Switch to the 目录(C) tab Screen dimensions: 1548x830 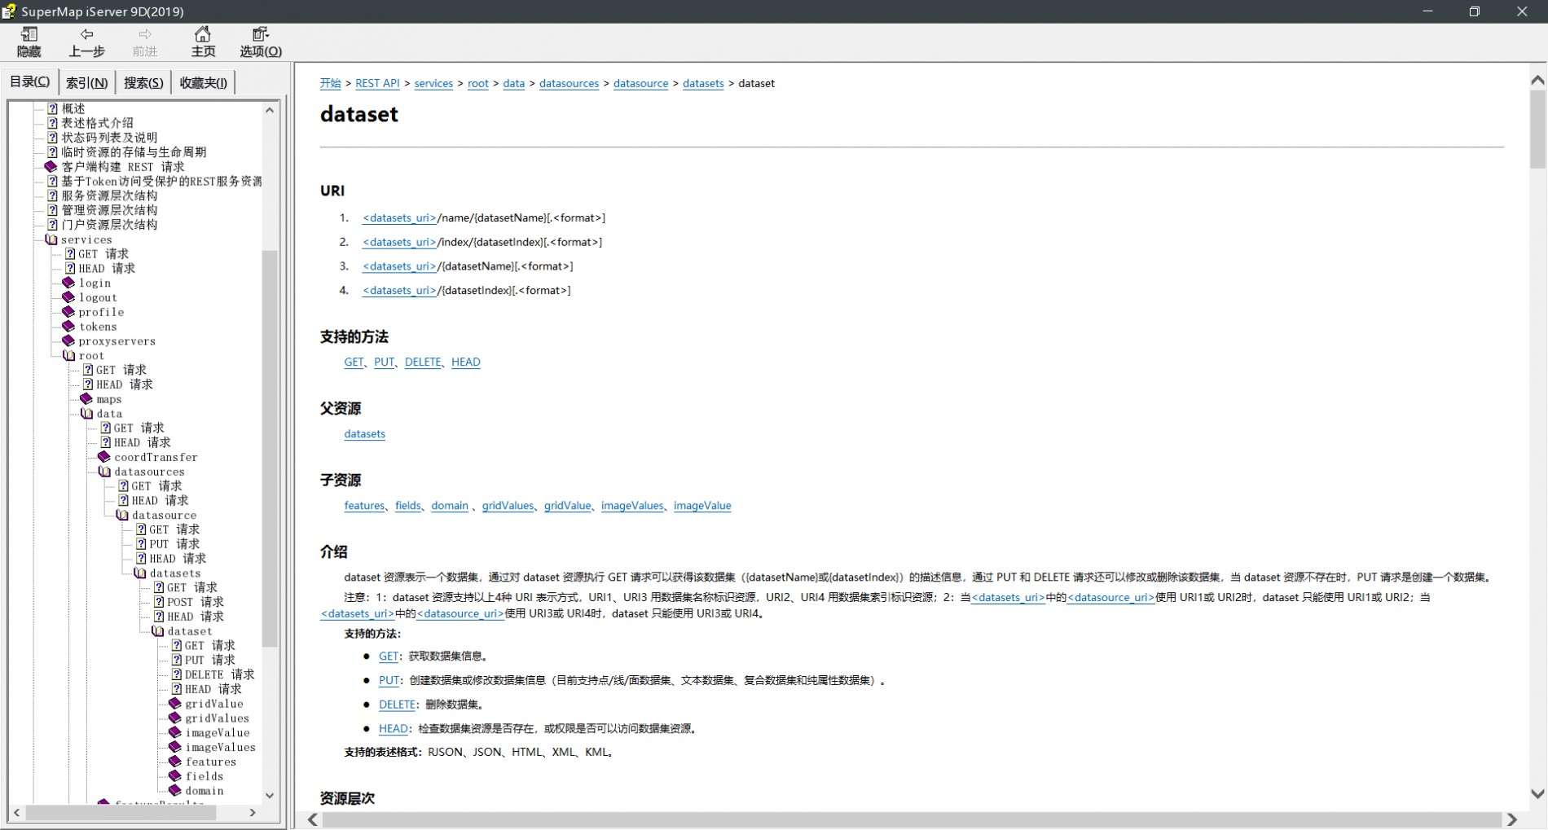[30, 81]
